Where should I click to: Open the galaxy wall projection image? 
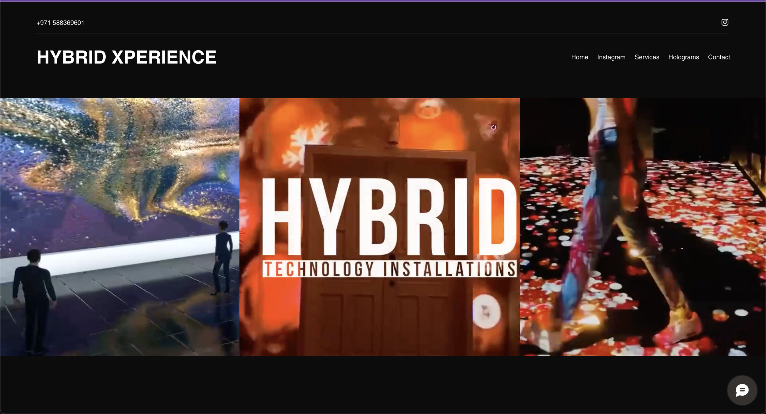tap(119, 172)
